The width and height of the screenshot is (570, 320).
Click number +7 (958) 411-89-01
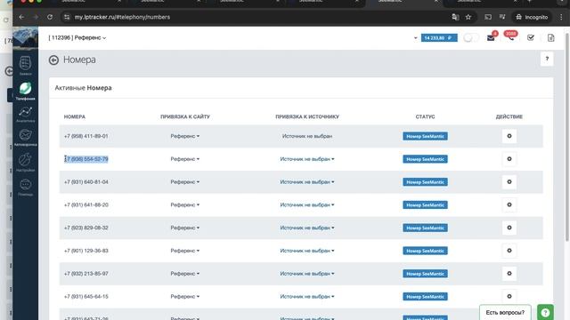tap(86, 136)
